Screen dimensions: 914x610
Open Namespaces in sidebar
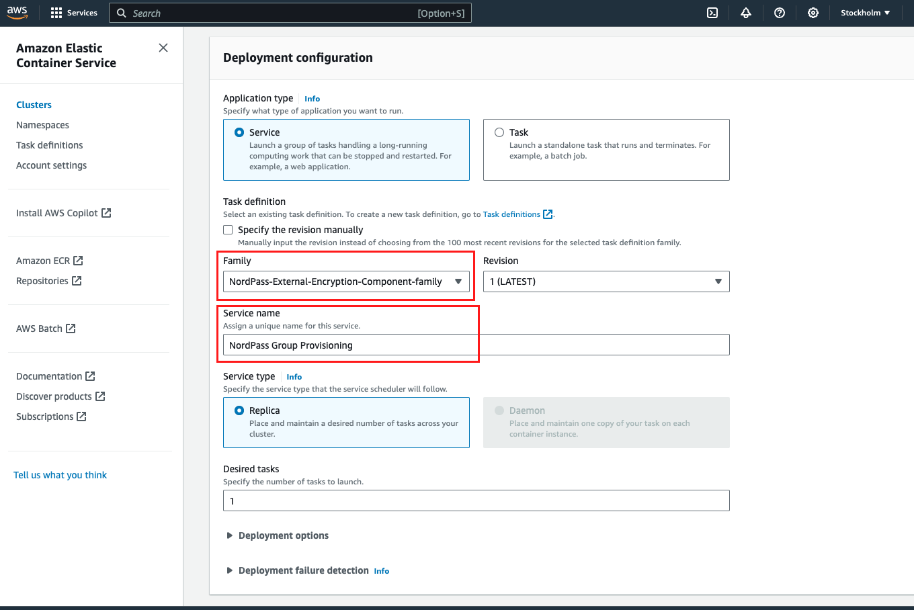(42, 125)
